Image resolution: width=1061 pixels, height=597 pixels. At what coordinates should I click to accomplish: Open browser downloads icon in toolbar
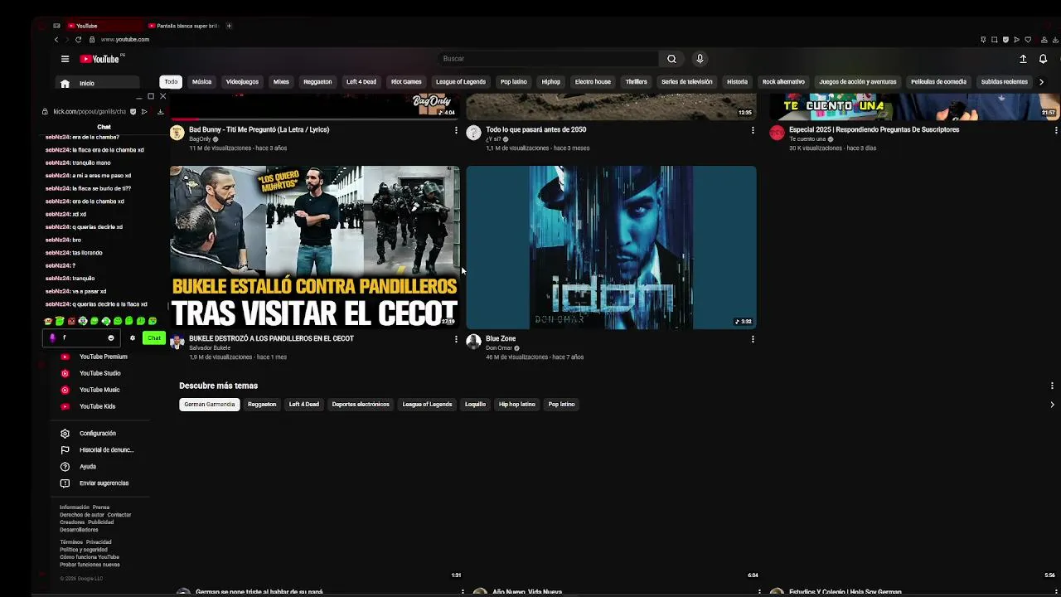(1054, 39)
